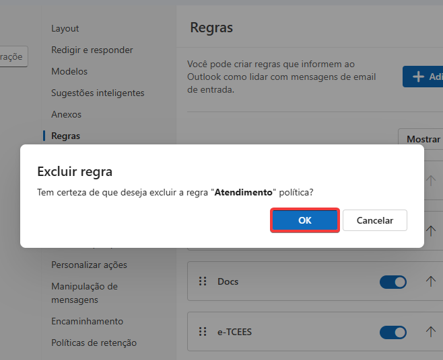443x360 pixels.
Task: Grab the Docs rule drag handle
Action: pyautogui.click(x=203, y=281)
